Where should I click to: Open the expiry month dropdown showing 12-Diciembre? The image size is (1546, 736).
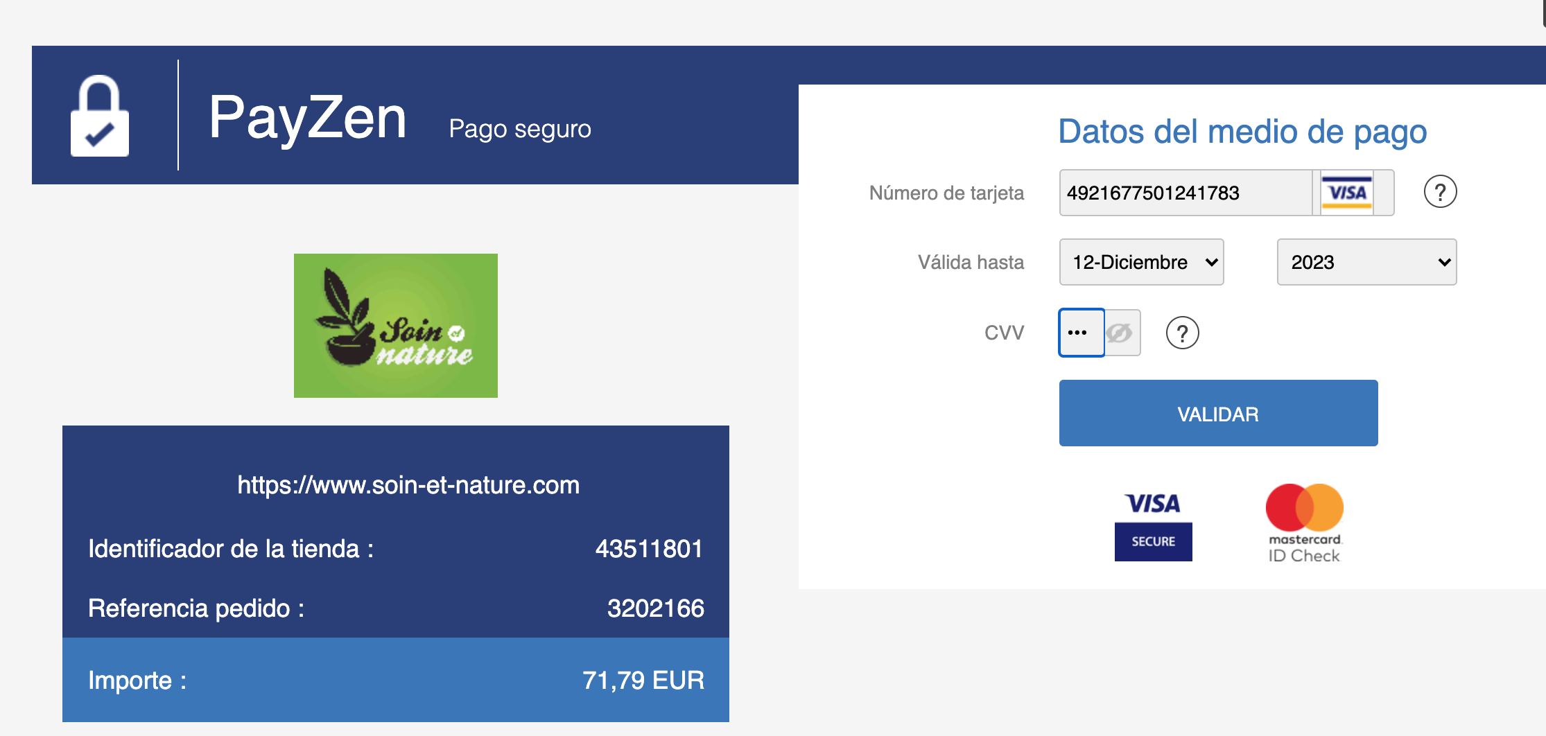tap(1141, 262)
